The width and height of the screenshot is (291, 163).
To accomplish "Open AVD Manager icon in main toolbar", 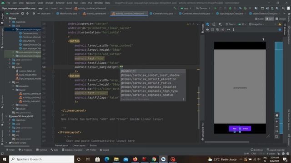I will (x=272, y=8).
